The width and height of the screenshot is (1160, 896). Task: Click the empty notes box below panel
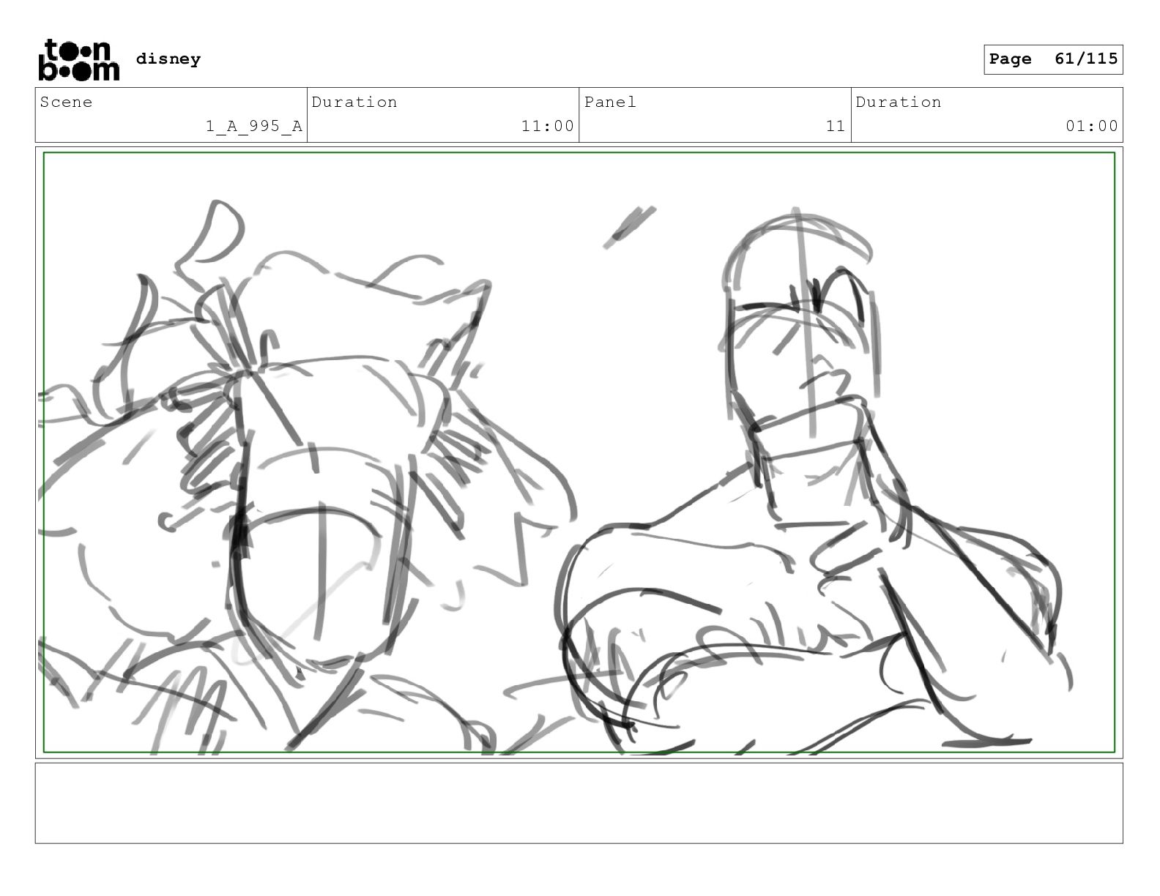[579, 803]
